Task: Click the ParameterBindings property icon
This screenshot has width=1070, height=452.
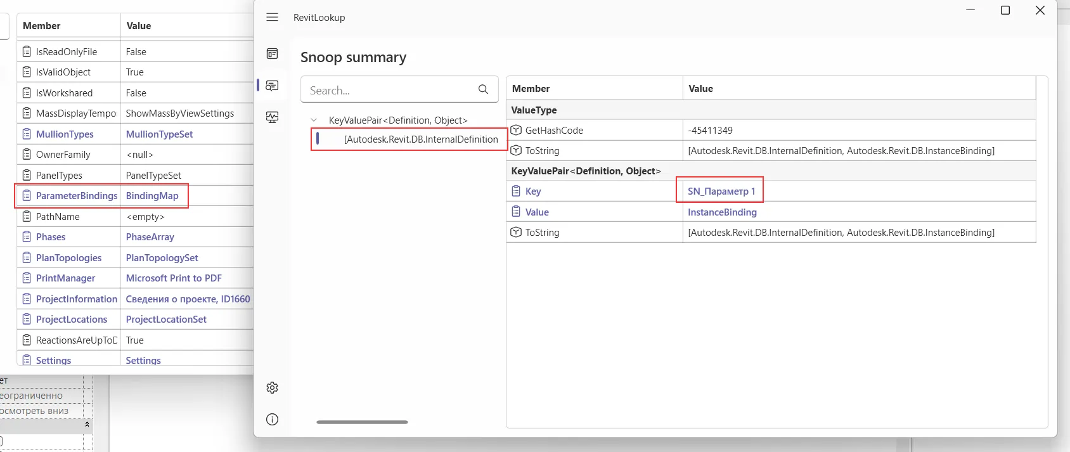Action: point(27,195)
